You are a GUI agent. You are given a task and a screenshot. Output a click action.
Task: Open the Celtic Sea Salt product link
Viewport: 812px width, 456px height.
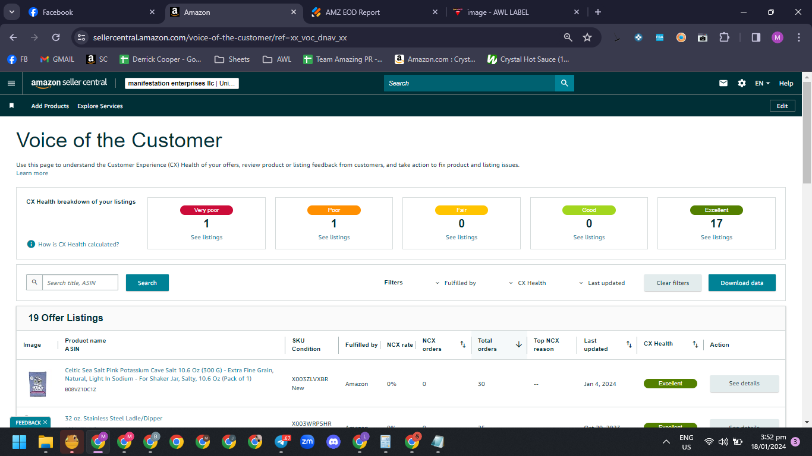[x=169, y=375]
